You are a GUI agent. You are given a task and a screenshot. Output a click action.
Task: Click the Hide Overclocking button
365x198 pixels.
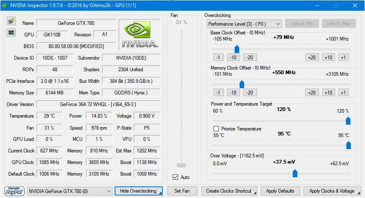click(139, 191)
